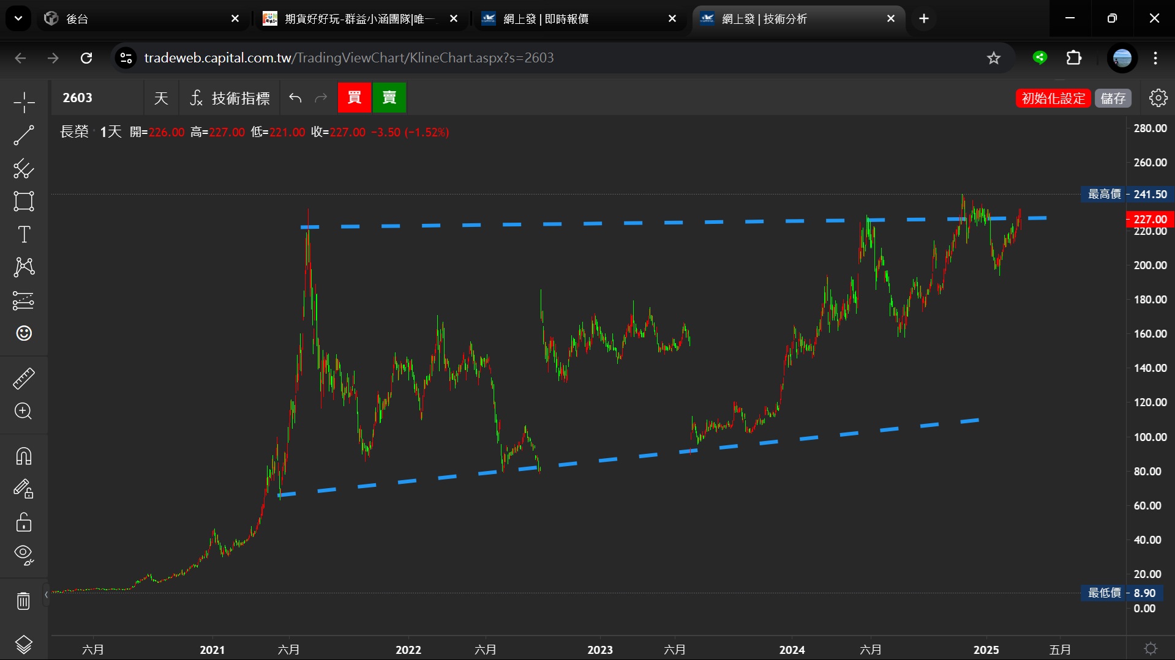Open the 天 time interval dropdown
The height and width of the screenshot is (660, 1175).
click(x=161, y=98)
